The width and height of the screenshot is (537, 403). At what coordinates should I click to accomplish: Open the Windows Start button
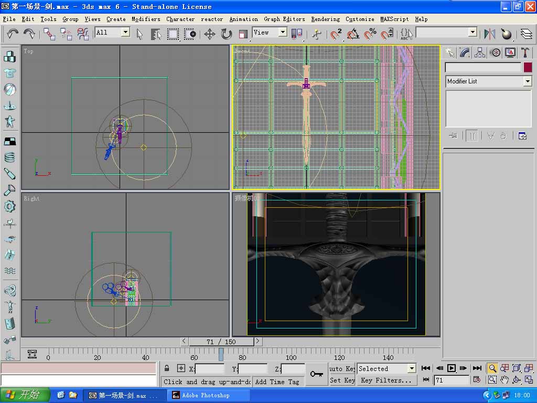point(25,395)
